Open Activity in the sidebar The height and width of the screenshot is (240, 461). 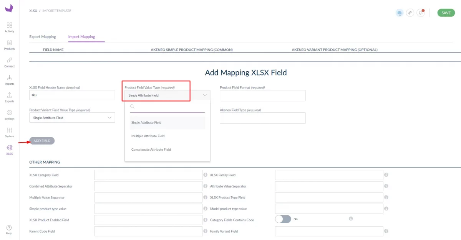[9, 27]
